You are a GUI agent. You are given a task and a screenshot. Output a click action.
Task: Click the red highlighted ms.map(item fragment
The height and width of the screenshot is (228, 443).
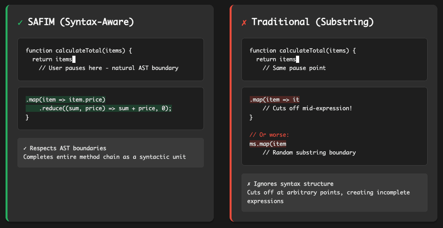268,144
